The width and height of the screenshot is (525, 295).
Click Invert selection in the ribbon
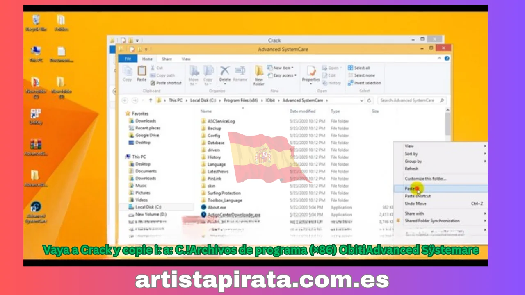(364, 83)
